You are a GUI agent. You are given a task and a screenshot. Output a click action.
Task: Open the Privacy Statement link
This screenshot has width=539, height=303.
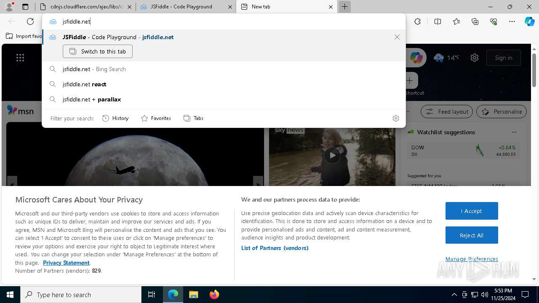click(66, 263)
